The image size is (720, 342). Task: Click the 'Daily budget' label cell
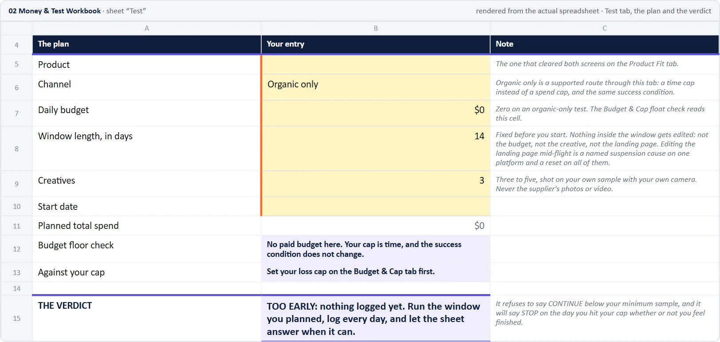[147, 113]
